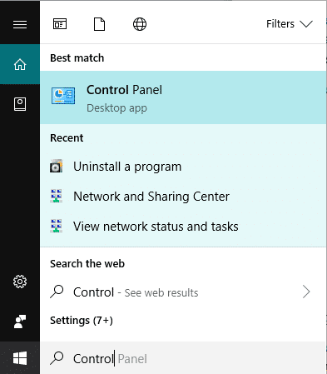Screen dimensions: 327x374
Task: Open the hamburger menu in sidebar
Action: (20, 24)
